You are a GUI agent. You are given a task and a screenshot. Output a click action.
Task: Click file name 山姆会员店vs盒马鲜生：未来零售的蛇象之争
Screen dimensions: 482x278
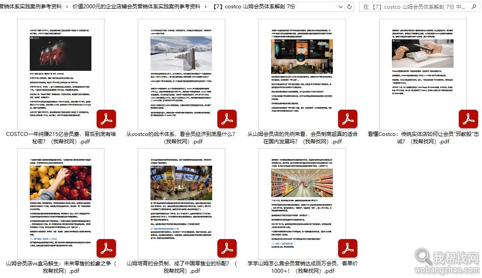(61, 267)
